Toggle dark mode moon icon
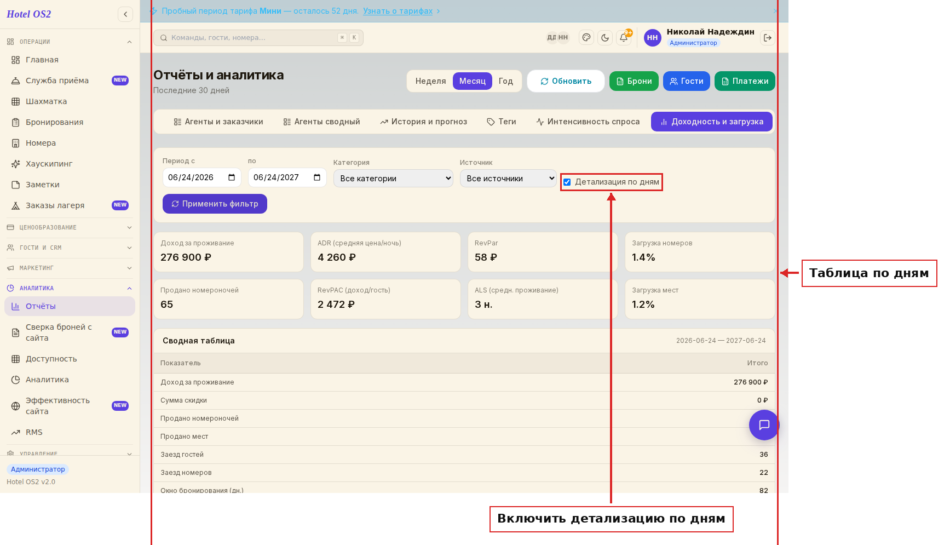The height and width of the screenshot is (545, 950). point(605,38)
